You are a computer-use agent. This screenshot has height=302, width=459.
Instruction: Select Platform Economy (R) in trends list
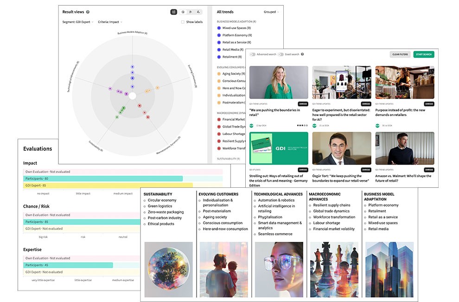(x=236, y=35)
